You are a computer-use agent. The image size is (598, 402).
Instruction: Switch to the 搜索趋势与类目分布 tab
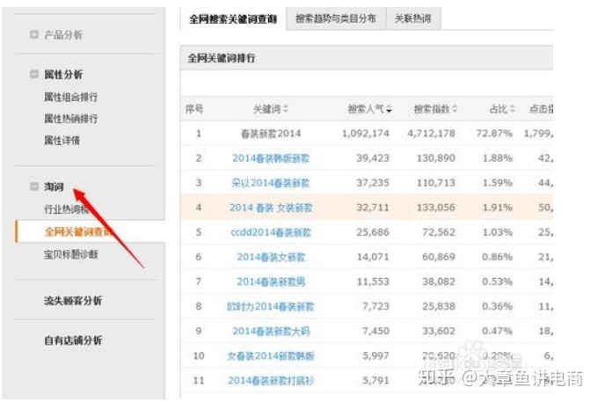335,18
